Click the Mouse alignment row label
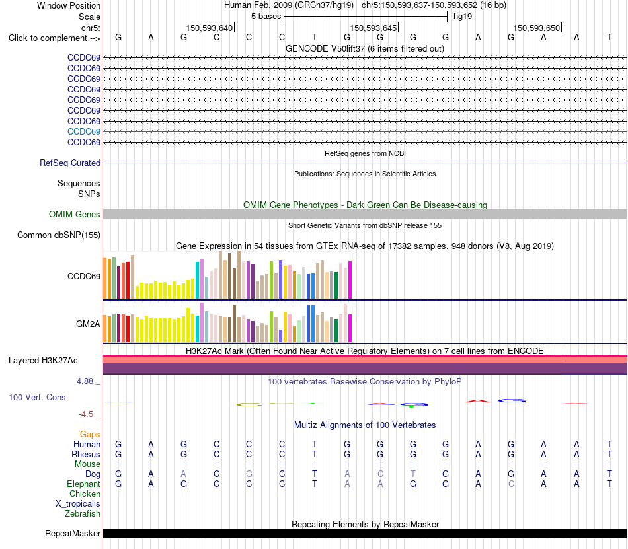Image resolution: width=628 pixels, height=549 pixels. pos(88,464)
